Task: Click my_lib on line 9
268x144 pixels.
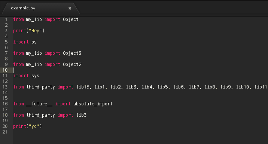Action: (34, 64)
